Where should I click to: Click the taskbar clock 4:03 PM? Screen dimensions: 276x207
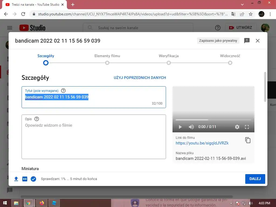tap(264, 203)
